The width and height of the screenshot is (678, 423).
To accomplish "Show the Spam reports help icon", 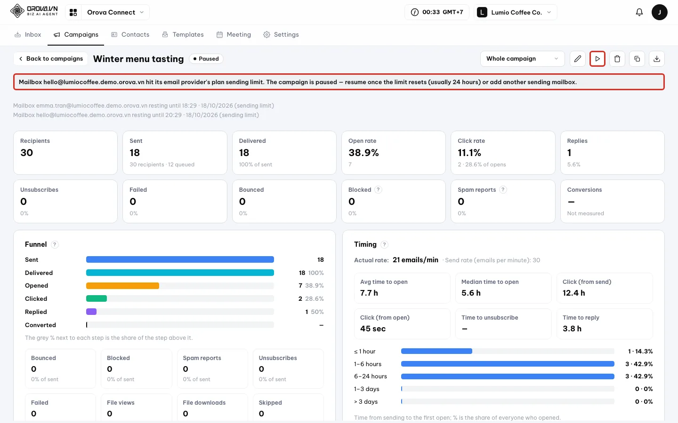I will [503, 190].
